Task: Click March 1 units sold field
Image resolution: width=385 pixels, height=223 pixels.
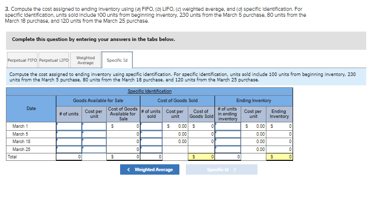Action: point(151,126)
